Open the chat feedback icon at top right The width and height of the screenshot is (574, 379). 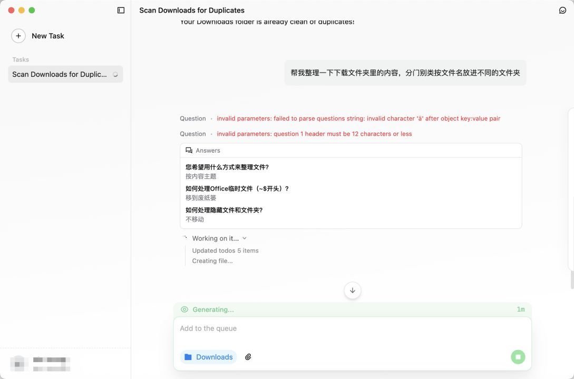(562, 10)
